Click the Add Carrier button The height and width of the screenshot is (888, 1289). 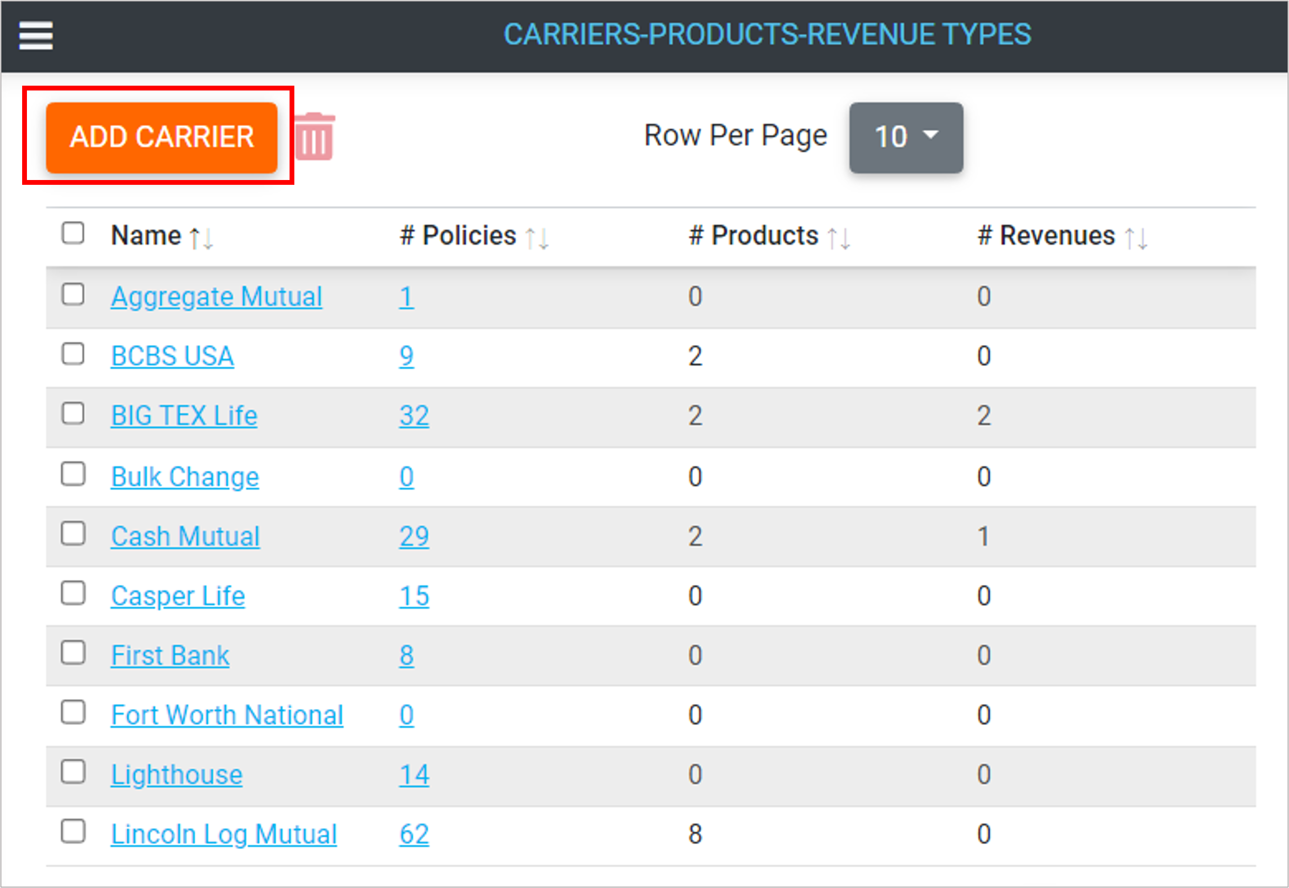click(x=161, y=137)
